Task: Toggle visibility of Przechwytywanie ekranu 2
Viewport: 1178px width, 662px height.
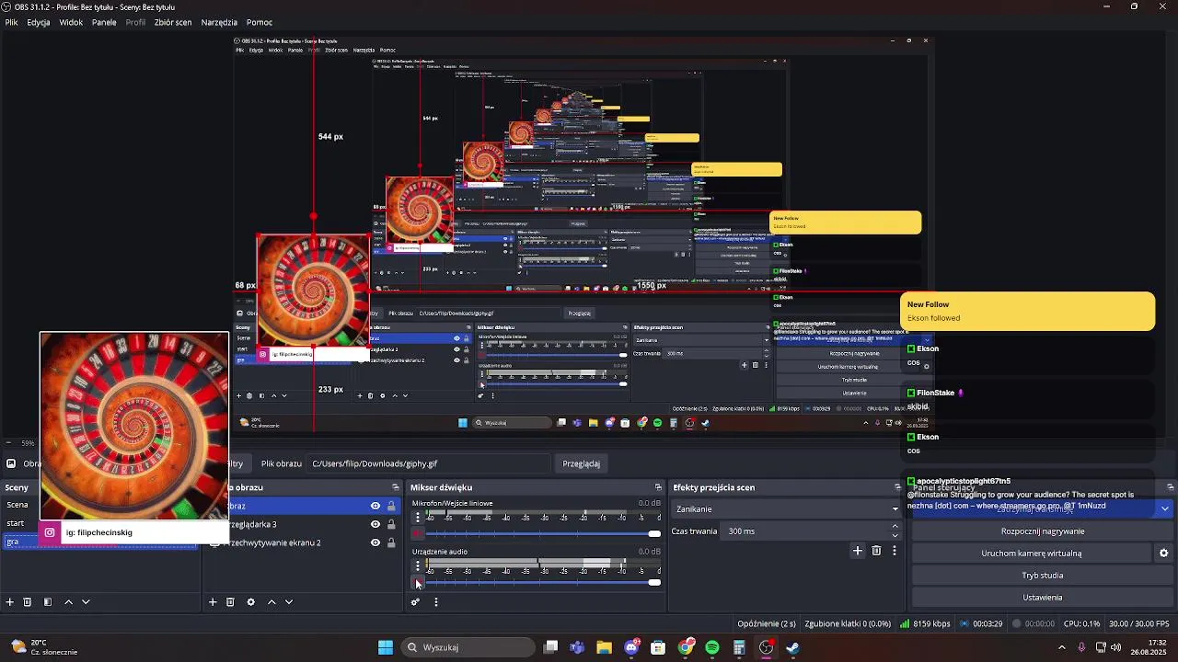Action: pyautogui.click(x=375, y=542)
